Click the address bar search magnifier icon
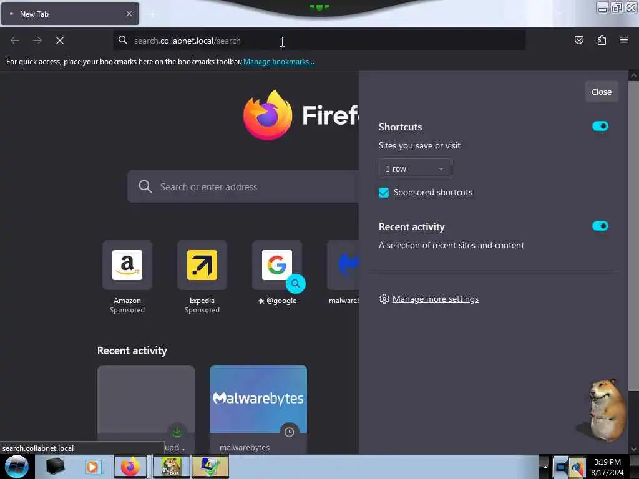The image size is (639, 479). tap(123, 40)
